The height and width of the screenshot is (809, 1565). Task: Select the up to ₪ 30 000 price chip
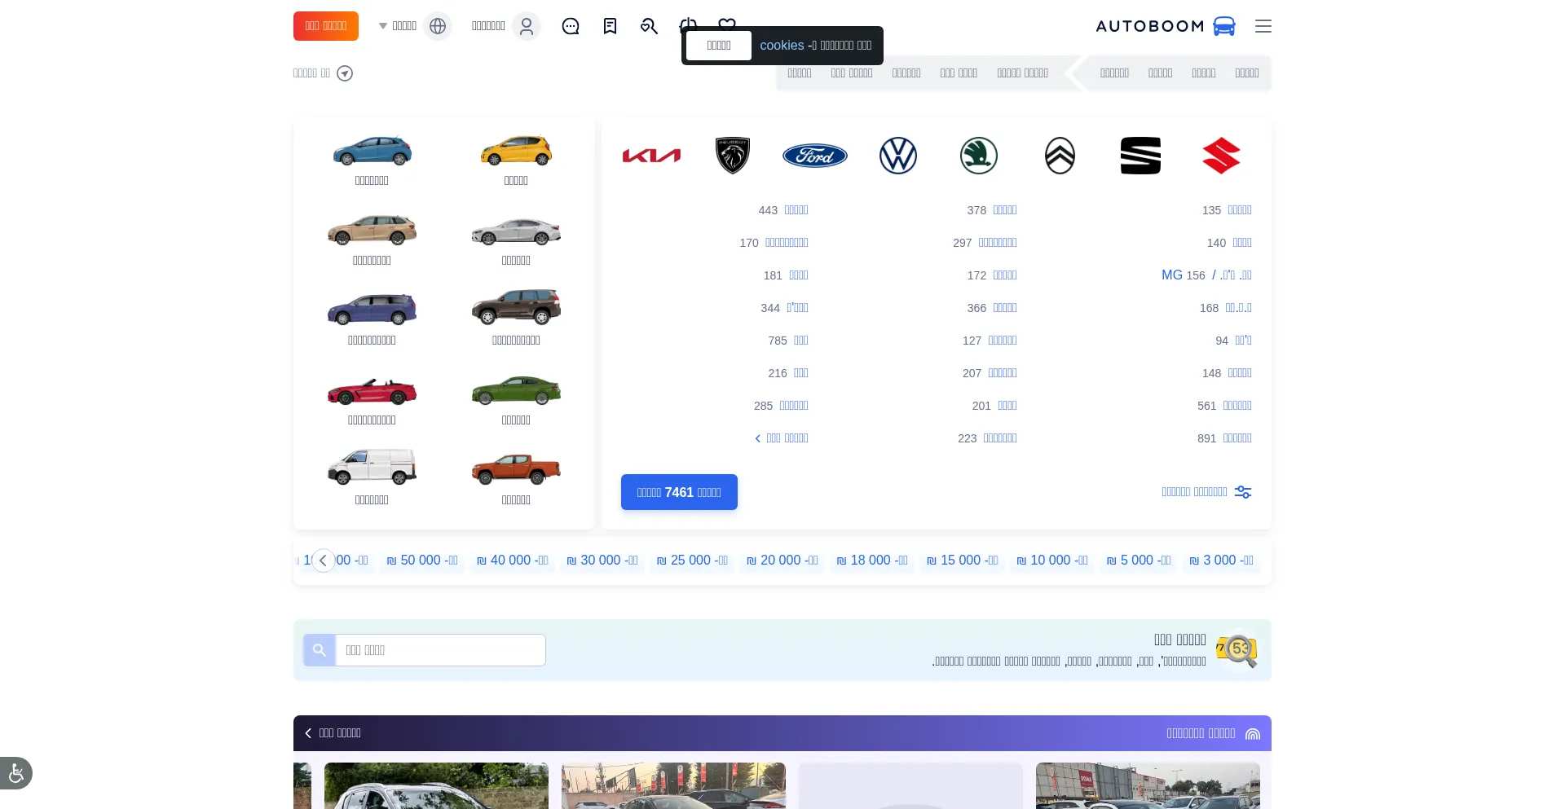pyautogui.click(x=602, y=561)
